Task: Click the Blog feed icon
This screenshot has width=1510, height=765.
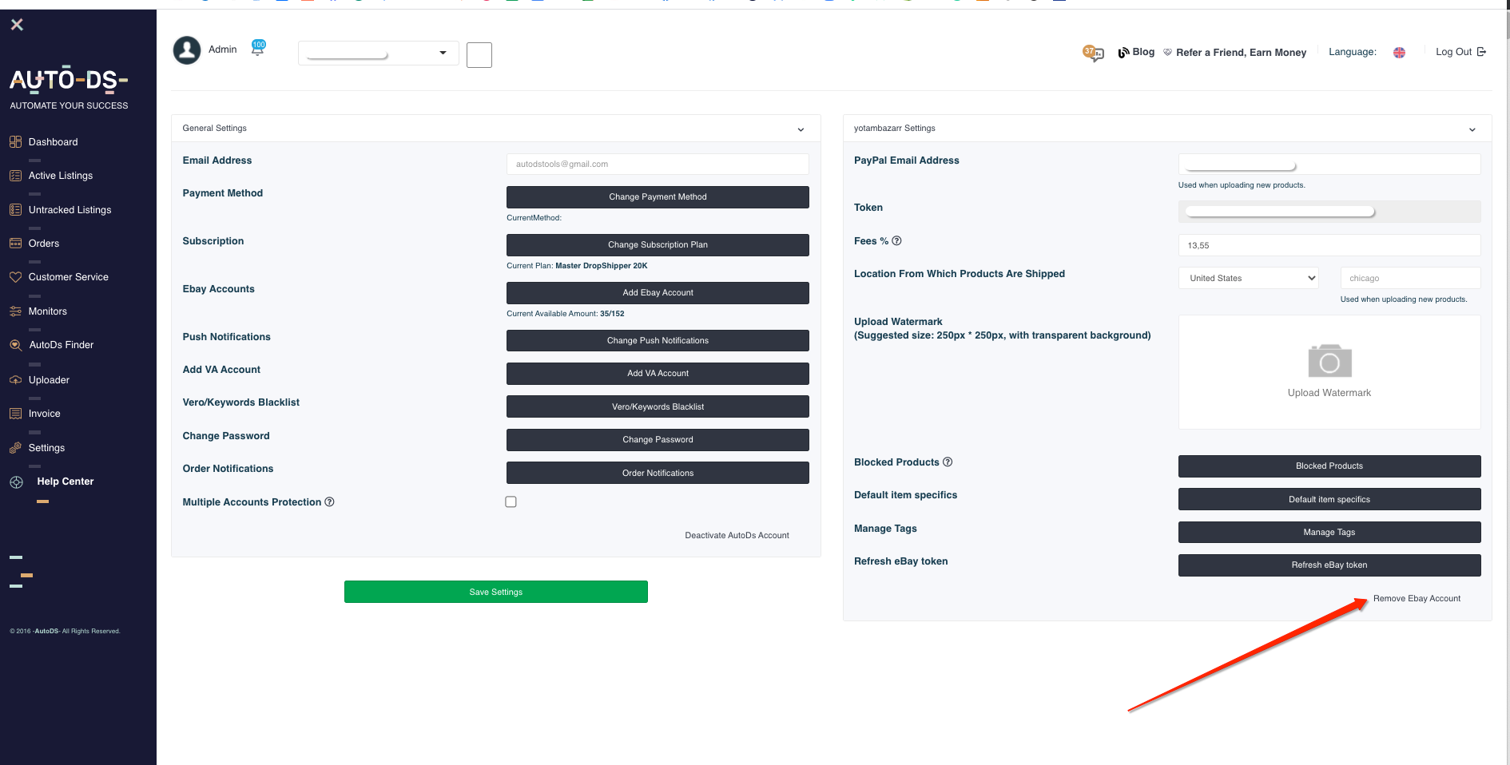Action: pyautogui.click(x=1123, y=53)
